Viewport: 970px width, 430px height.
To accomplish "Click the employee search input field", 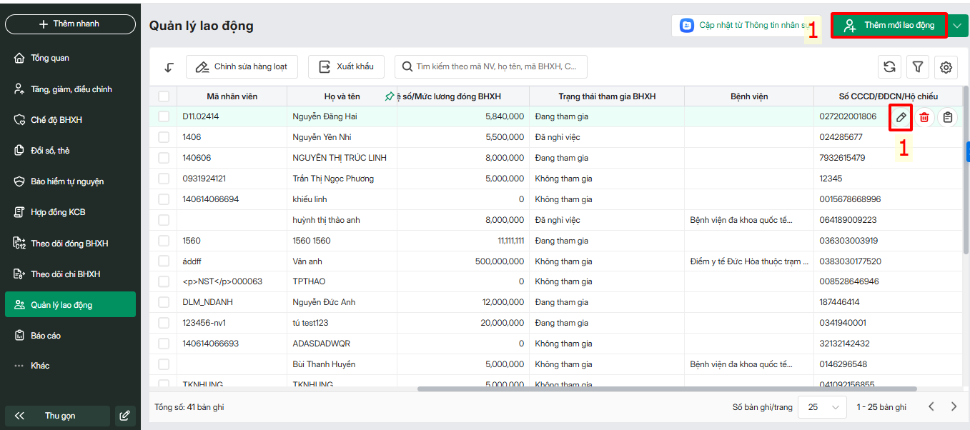I will (493, 66).
